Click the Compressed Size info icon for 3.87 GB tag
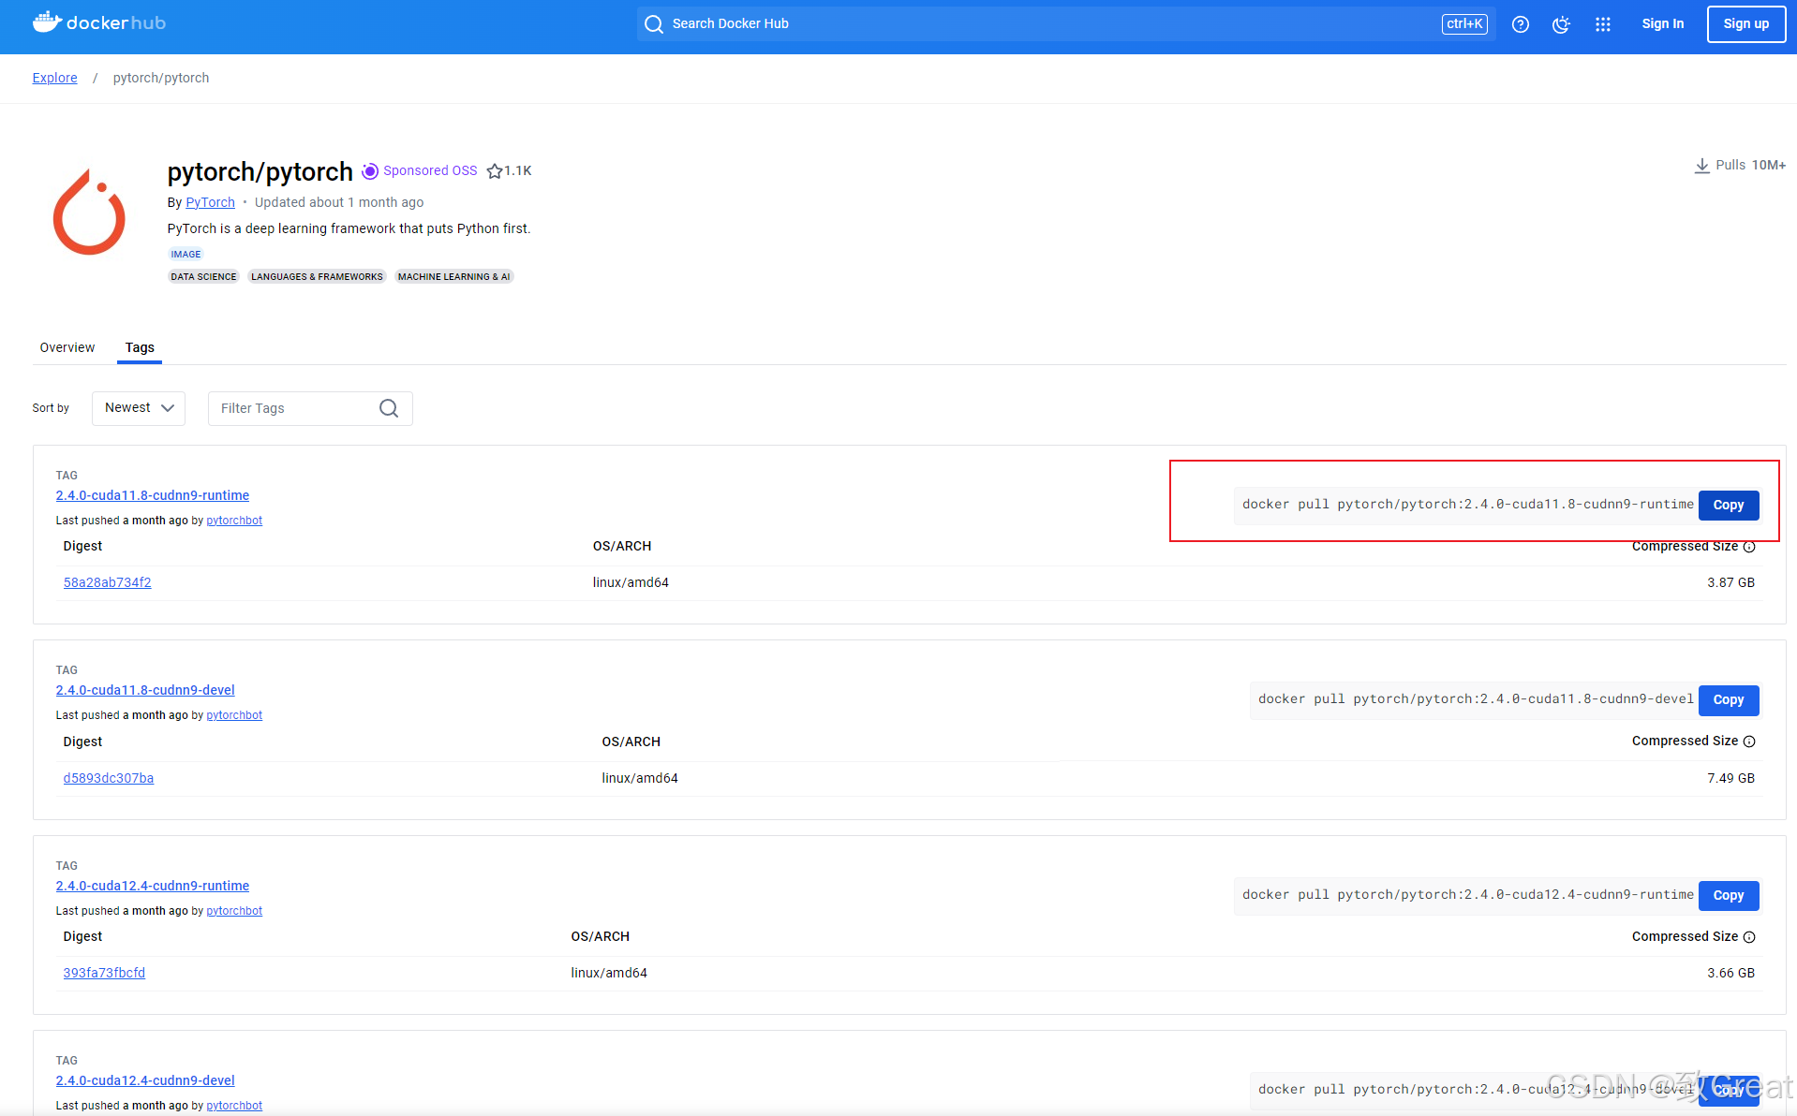The height and width of the screenshot is (1116, 1797). pos(1749,547)
